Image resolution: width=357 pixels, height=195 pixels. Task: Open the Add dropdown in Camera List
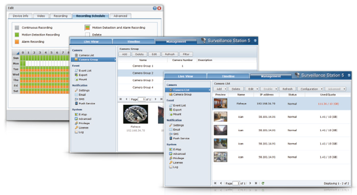coord(220,89)
